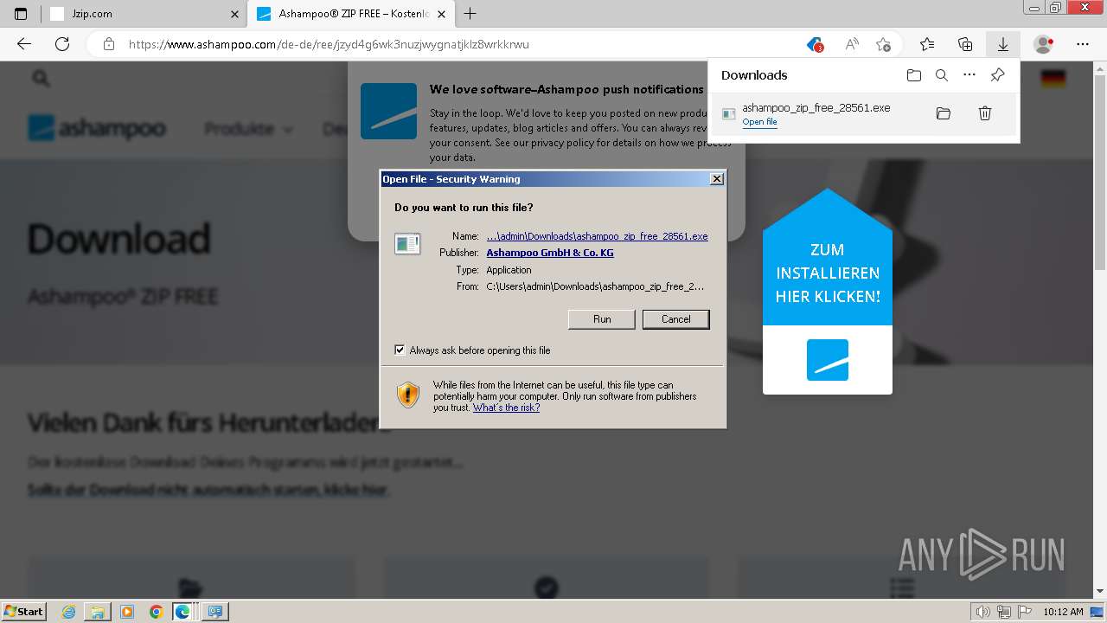The width and height of the screenshot is (1107, 623).
Task: Open file link under downloaded exe
Action: tap(759, 122)
